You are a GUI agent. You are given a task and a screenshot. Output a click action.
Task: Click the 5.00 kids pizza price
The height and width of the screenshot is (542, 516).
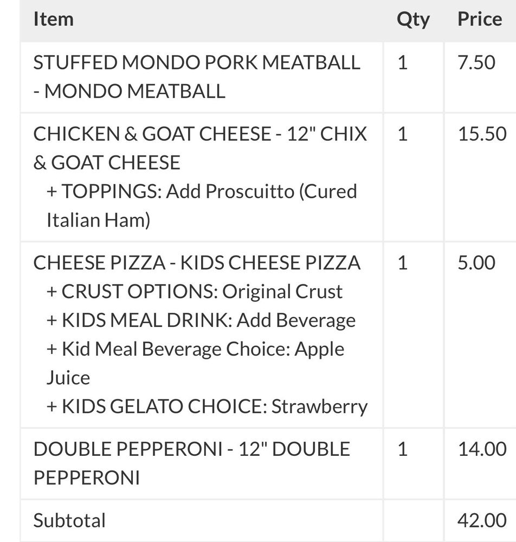click(x=476, y=263)
